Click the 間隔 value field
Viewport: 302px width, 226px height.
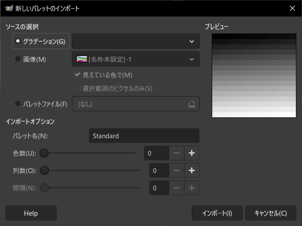(x=159, y=188)
